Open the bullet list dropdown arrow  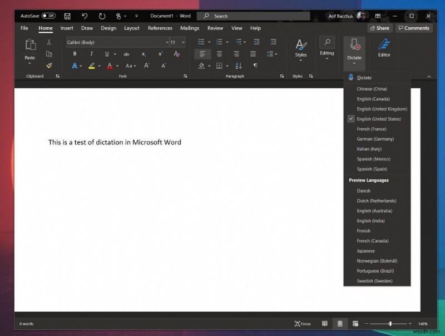[209, 42]
